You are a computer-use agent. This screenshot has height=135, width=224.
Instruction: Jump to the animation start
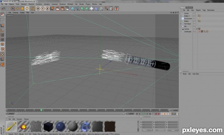pyautogui.click(x=137, y=114)
